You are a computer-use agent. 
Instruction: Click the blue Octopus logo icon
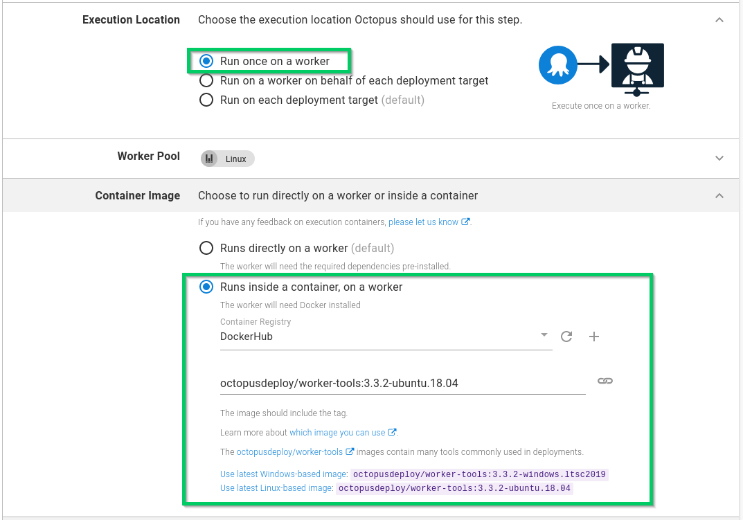(x=557, y=66)
